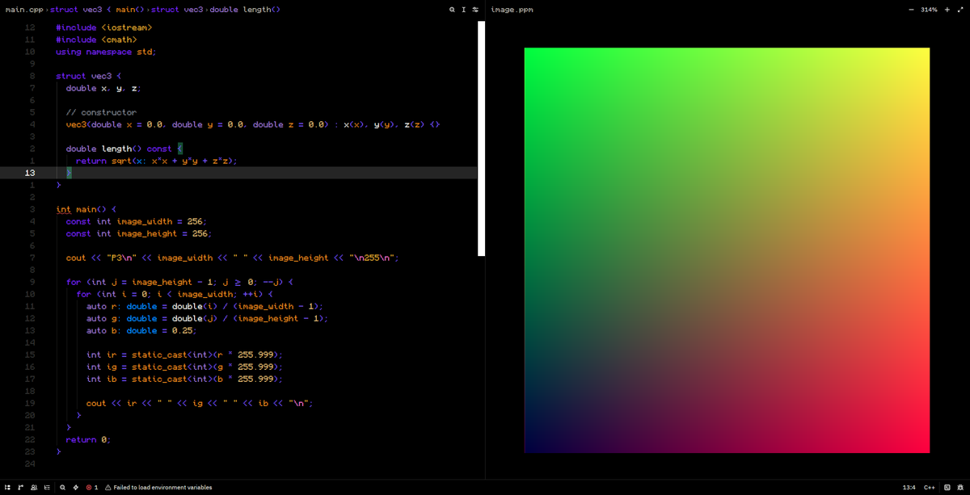Screen dimensions: 970x495
Task: Click the lightning bolt language server icon
Action: [76, 488]
